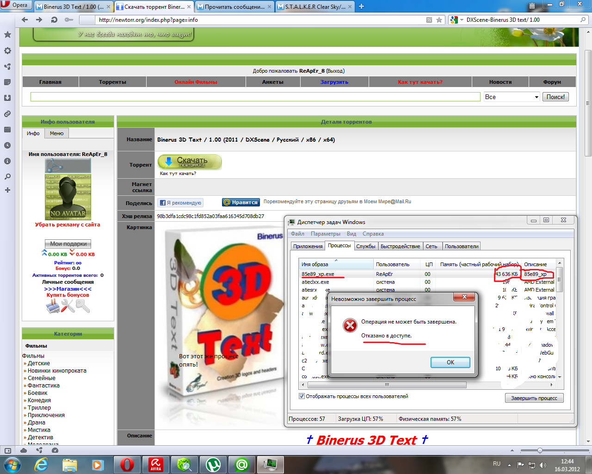Switch to 'Службы' tab in Task Manager

point(366,246)
